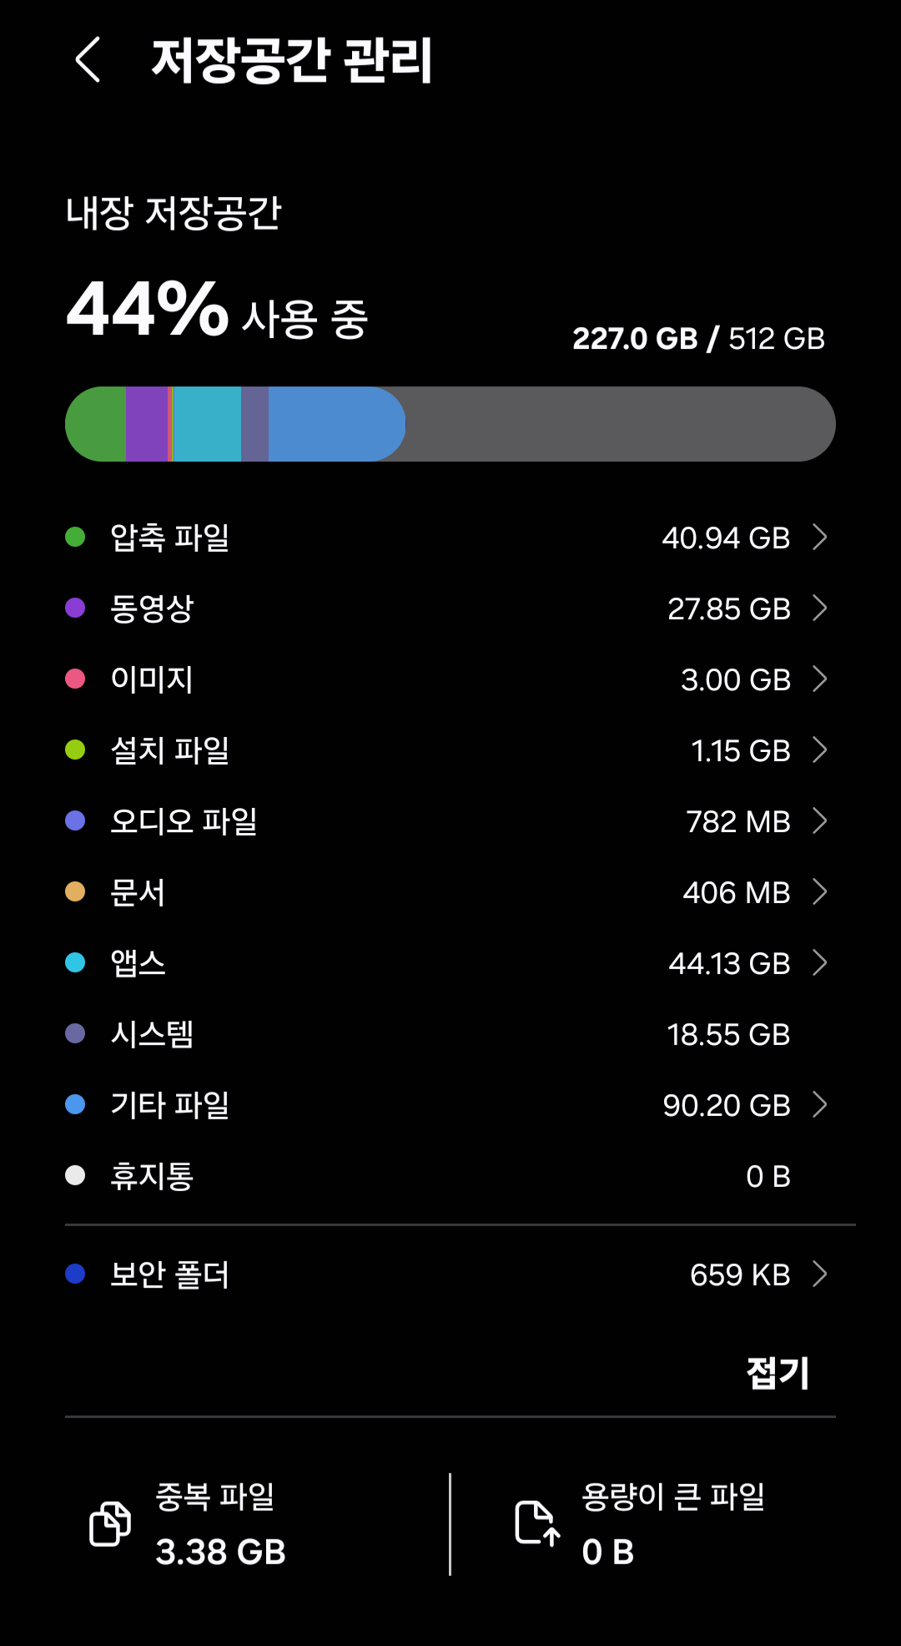Image resolution: width=901 pixels, height=1646 pixels.
Task: Collapse the list with 접기
Action: [x=778, y=1373]
